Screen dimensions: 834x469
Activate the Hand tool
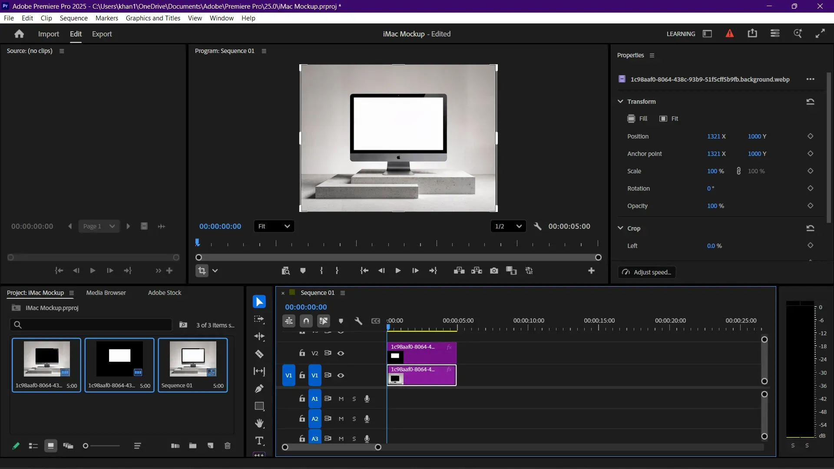pyautogui.click(x=259, y=423)
